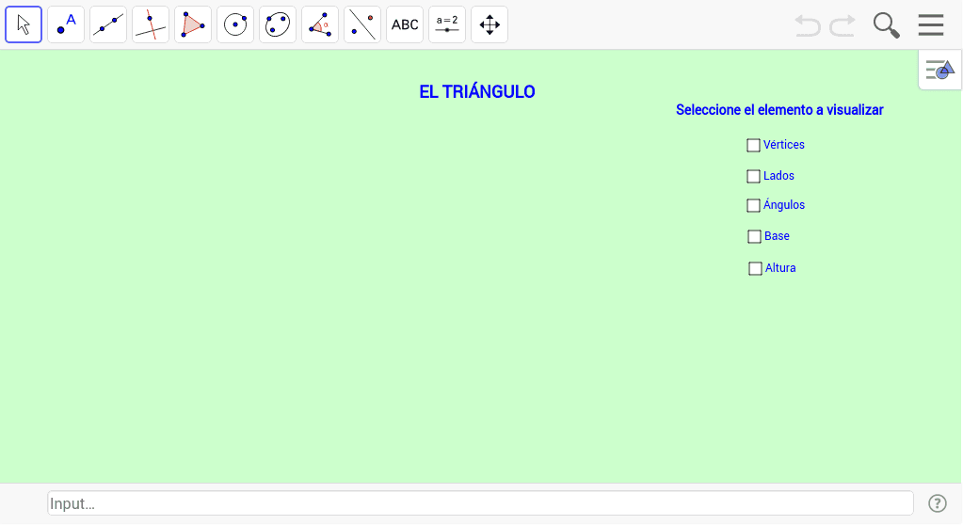Select the Angle measurement tool

pos(320,24)
